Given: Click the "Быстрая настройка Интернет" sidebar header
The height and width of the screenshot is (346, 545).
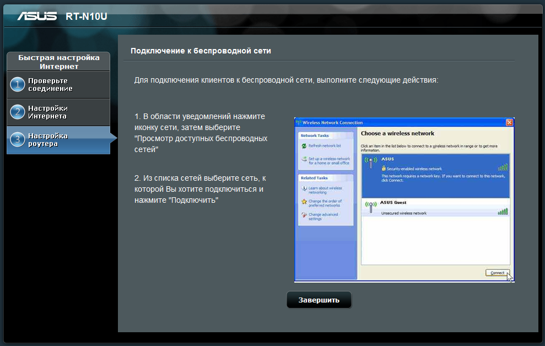Looking at the screenshot, I should (59, 62).
